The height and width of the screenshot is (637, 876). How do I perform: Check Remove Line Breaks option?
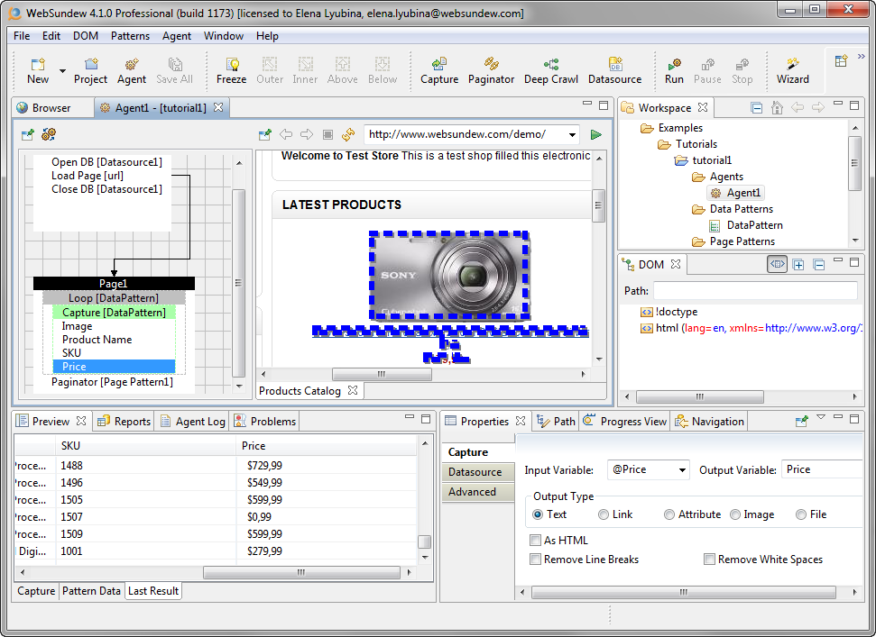pyautogui.click(x=536, y=560)
